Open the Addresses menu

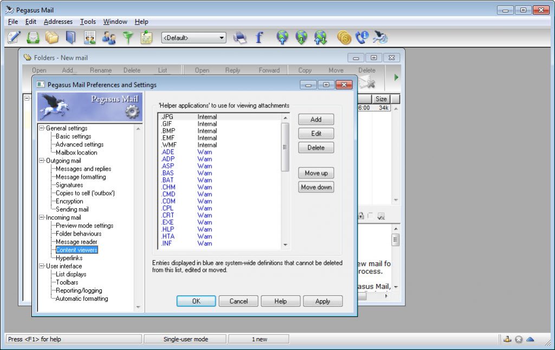tap(58, 22)
